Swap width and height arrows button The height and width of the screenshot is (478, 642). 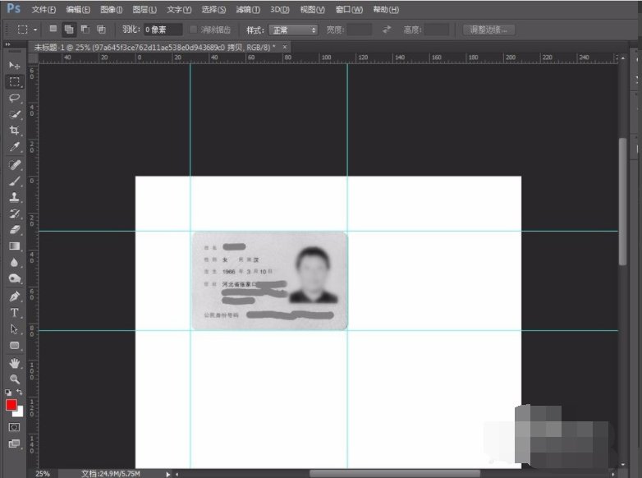point(387,30)
